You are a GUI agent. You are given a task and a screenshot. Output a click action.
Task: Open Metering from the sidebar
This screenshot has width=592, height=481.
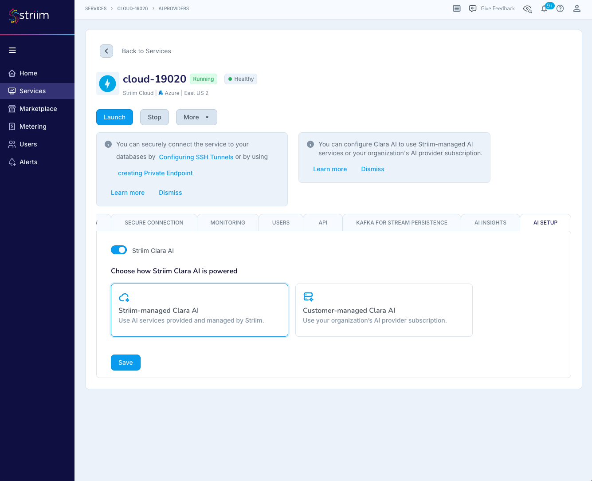pyautogui.click(x=37, y=126)
